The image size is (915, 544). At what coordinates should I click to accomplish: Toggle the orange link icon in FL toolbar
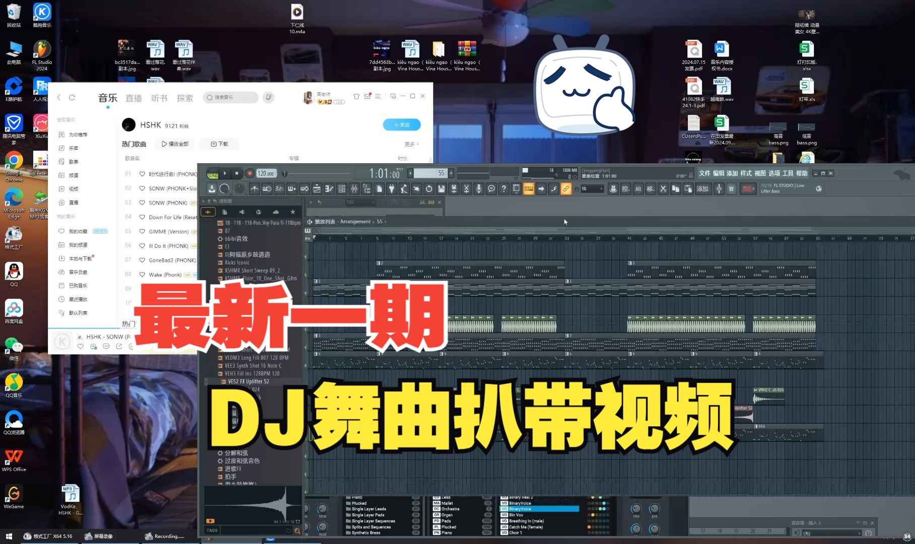point(566,188)
